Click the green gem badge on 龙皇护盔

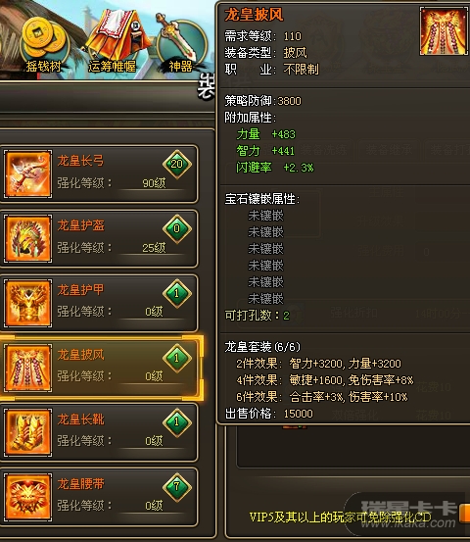tap(177, 228)
